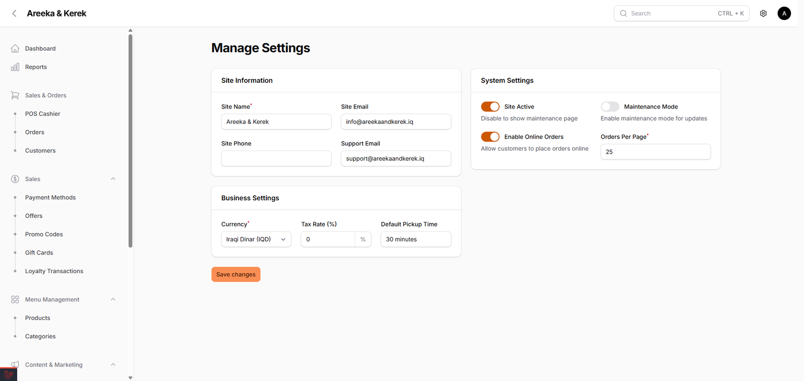The height and width of the screenshot is (381, 804).
Task: Click 'Enable maintenance mode for updates' text
Action: click(654, 118)
